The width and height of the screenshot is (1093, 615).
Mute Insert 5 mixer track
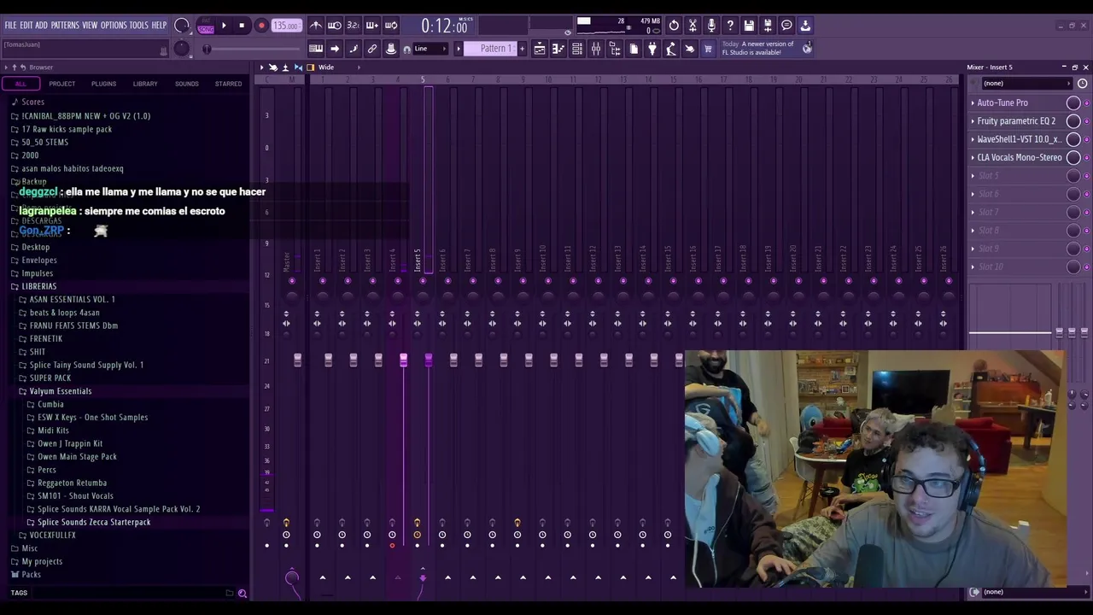[423, 281]
